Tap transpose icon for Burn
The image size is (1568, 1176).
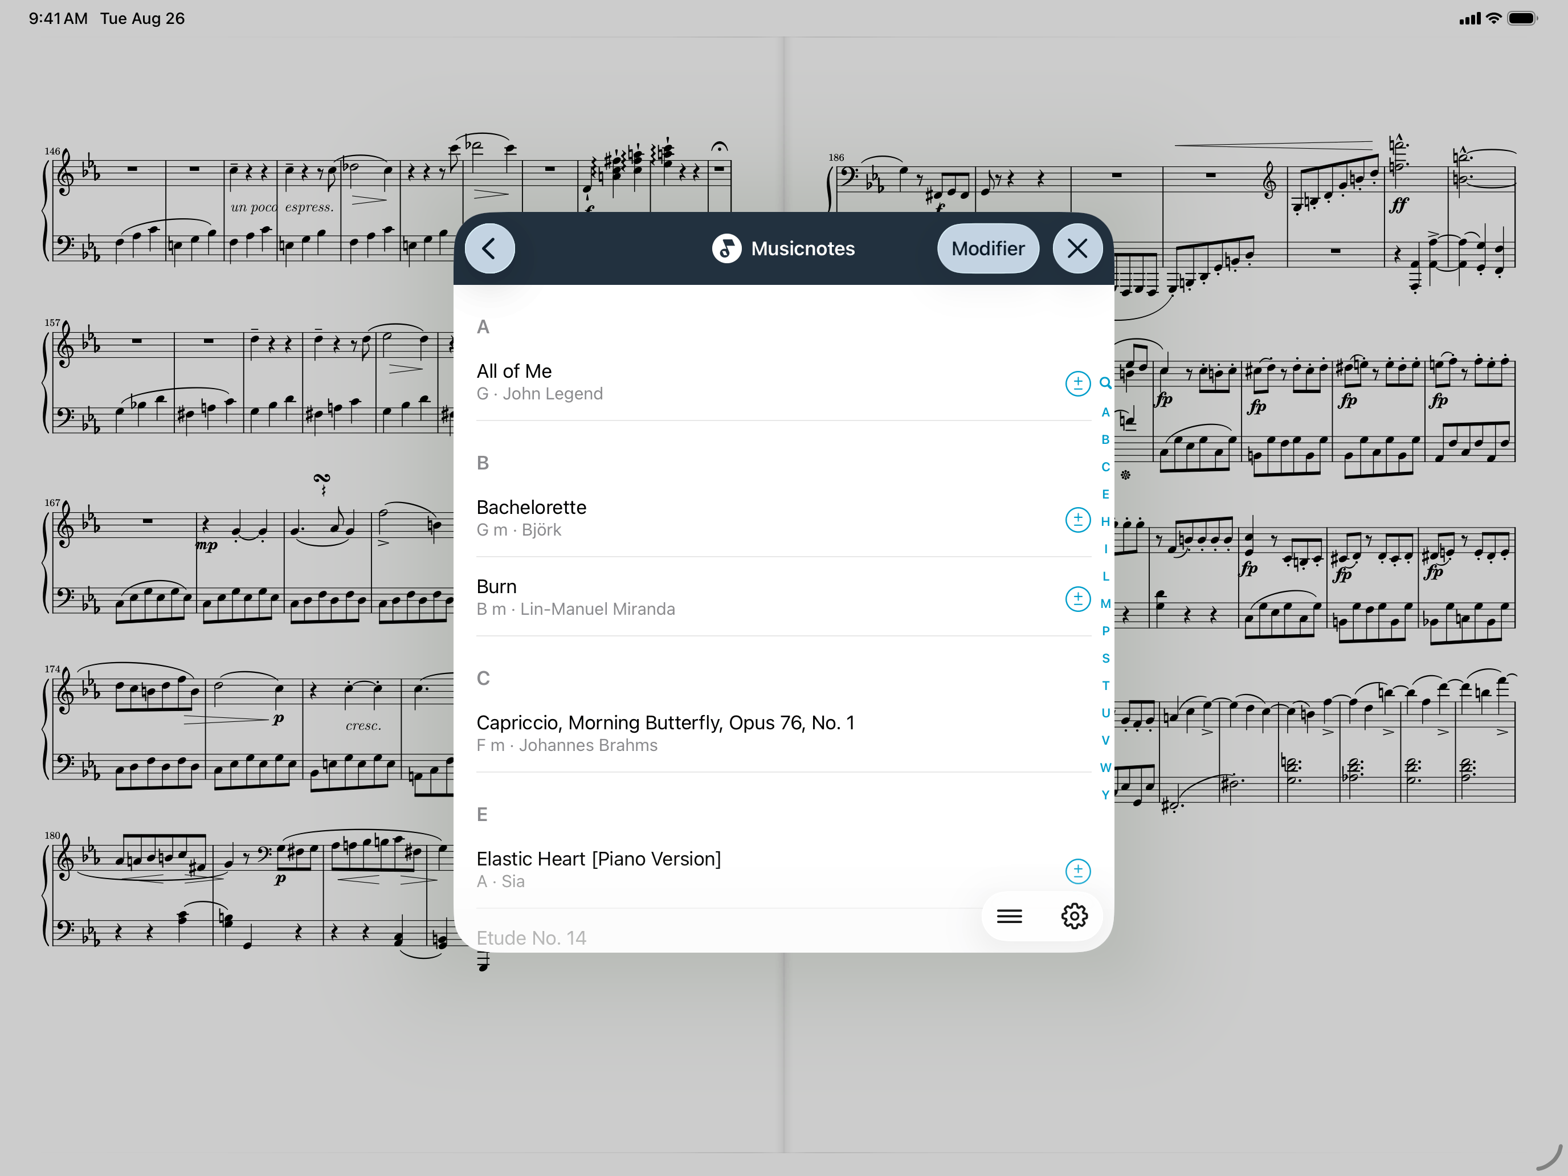(1077, 599)
